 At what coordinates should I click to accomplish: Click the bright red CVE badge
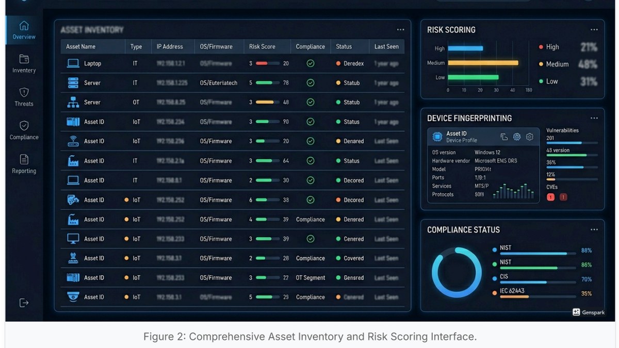(x=550, y=197)
